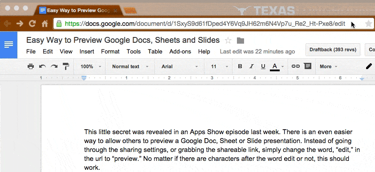Click the document title to rename

[123, 40]
